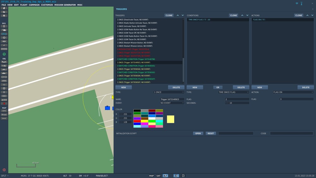Open the MISSION GENERATOR menu

point(65,5)
